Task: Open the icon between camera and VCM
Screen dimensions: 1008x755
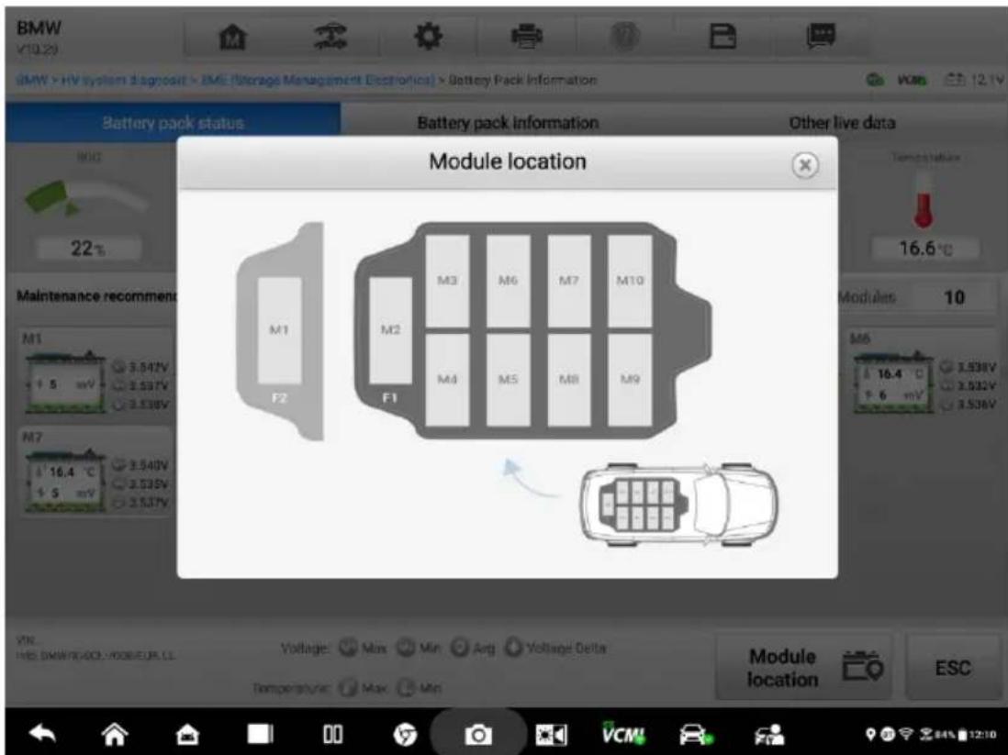Action: pyautogui.click(x=551, y=734)
